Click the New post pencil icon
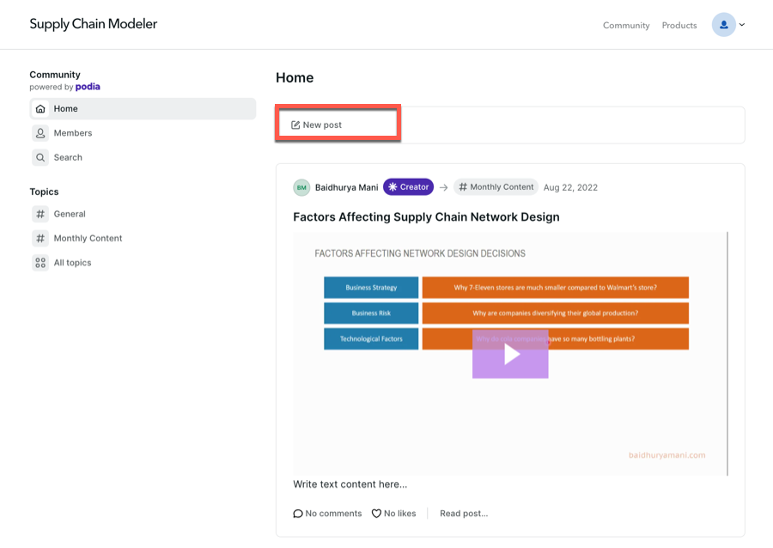The image size is (773, 548). click(295, 125)
